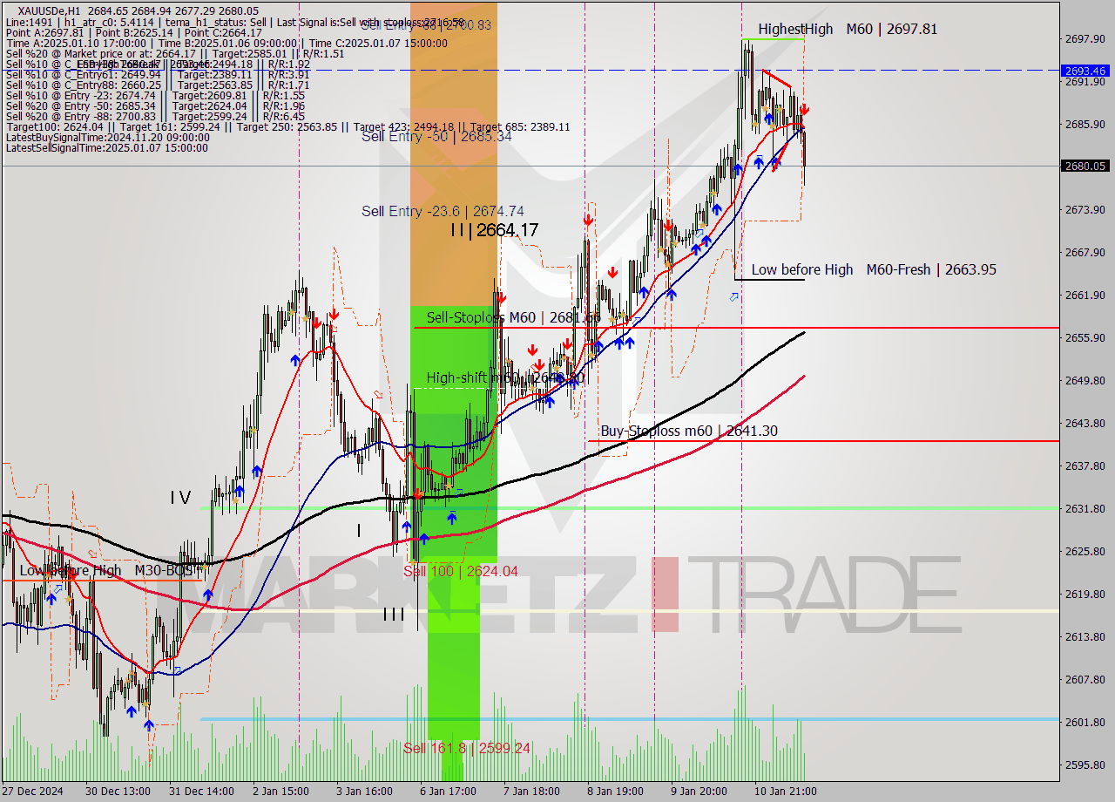This screenshot has width=1115, height=802.
Task: Select the LatestBuySignalTime text line
Action: tap(107, 137)
